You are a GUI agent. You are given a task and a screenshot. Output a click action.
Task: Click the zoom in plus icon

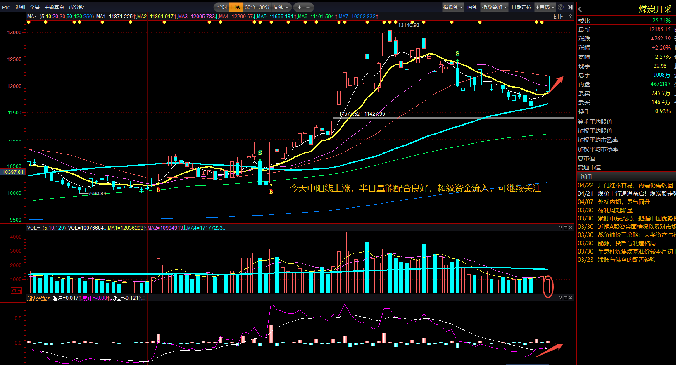[299, 7]
